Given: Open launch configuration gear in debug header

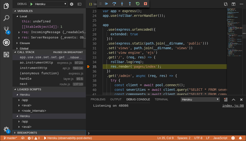Looking at the screenshot, I should pyautogui.click(x=72, y=4).
